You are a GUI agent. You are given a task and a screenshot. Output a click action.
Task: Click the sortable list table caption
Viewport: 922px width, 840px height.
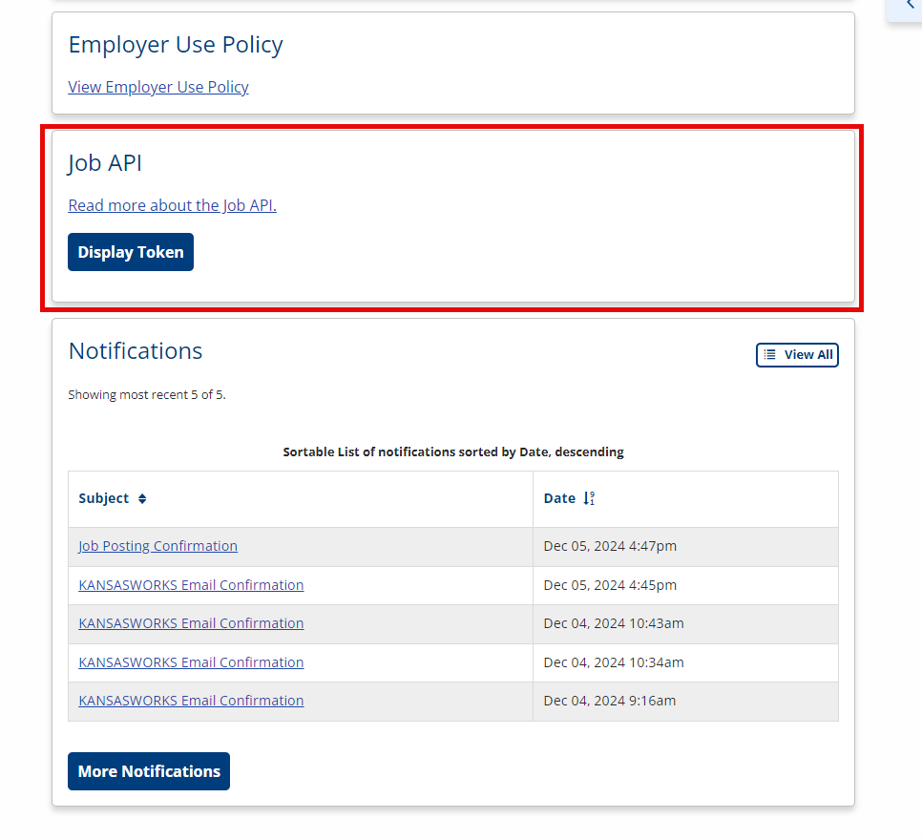click(x=453, y=451)
